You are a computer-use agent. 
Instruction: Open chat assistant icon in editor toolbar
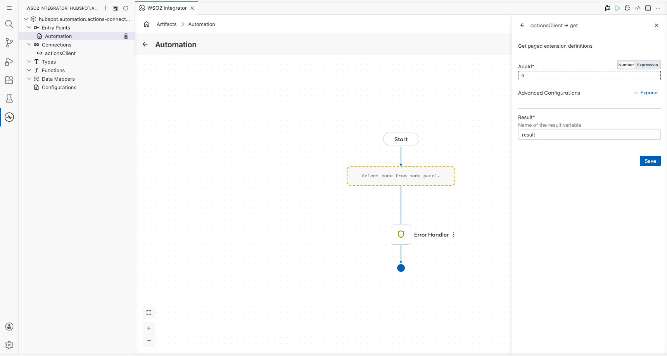click(x=608, y=8)
